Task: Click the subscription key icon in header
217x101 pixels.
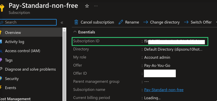Action: pos(2,8)
